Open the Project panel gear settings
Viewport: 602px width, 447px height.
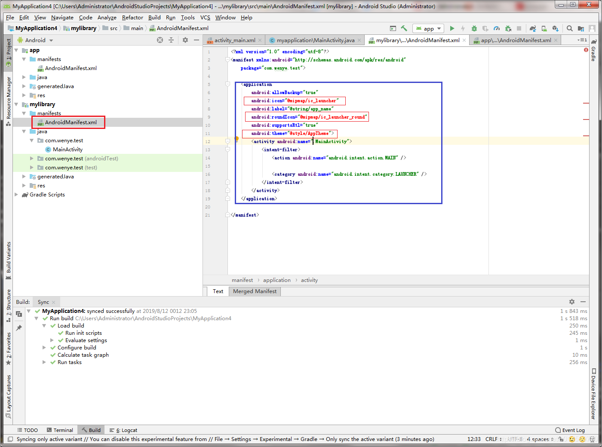[x=185, y=40]
